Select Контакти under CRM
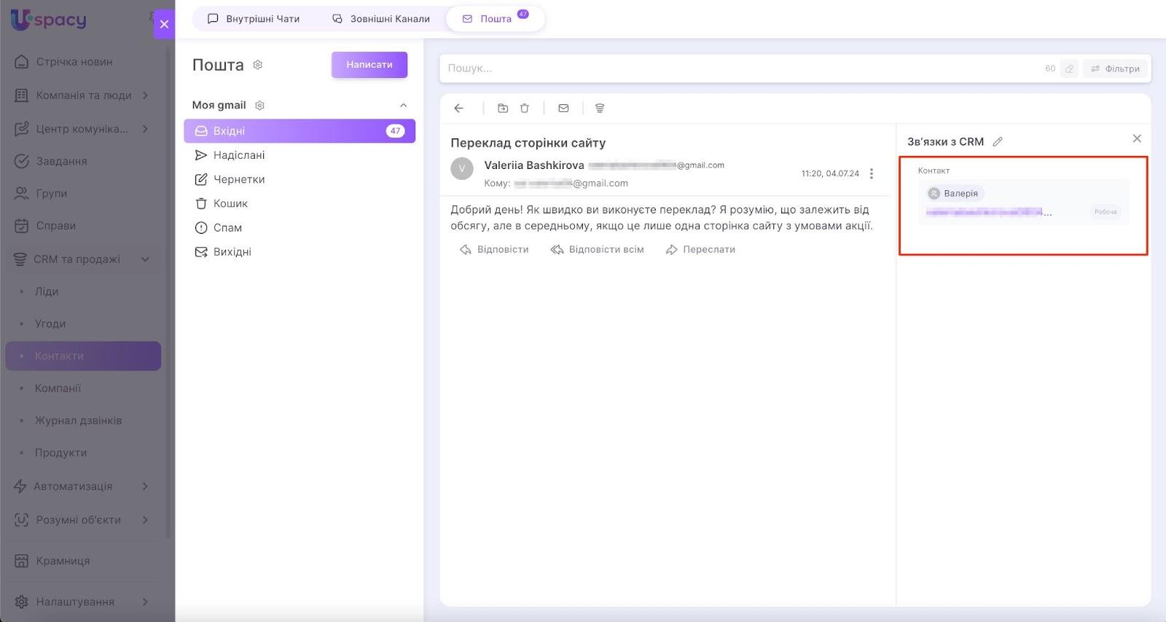Viewport: 1166px width, 622px height. [x=83, y=356]
